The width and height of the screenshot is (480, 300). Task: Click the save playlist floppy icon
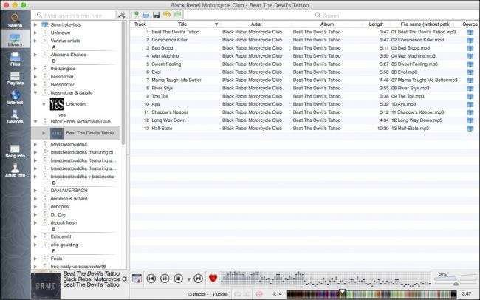pos(156,15)
